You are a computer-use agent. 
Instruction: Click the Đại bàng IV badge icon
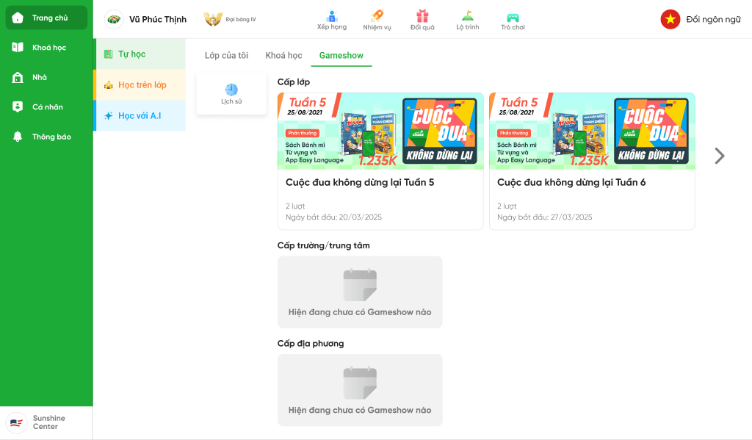click(x=213, y=19)
